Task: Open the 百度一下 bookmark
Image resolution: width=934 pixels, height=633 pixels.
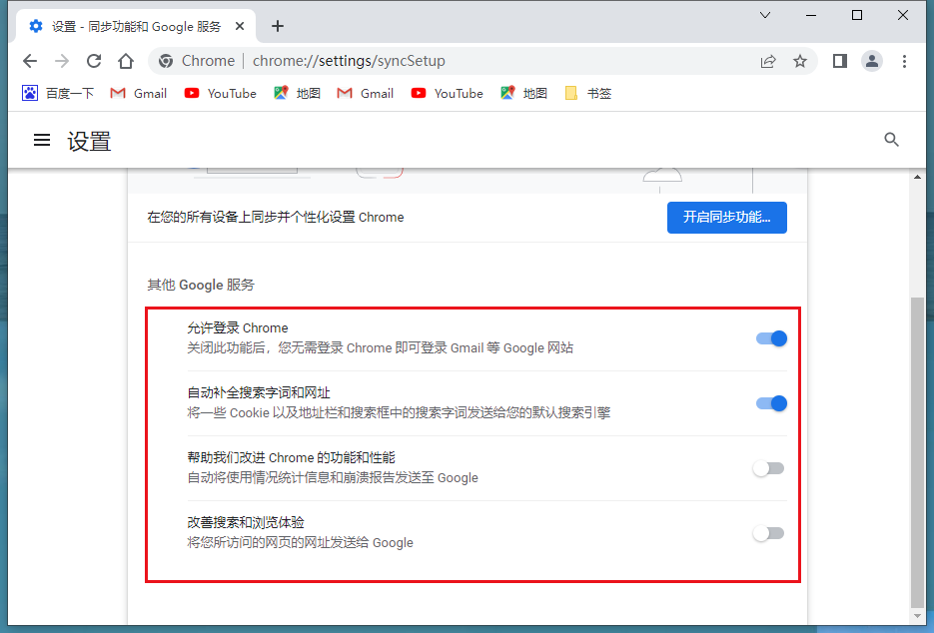Action: tap(58, 93)
